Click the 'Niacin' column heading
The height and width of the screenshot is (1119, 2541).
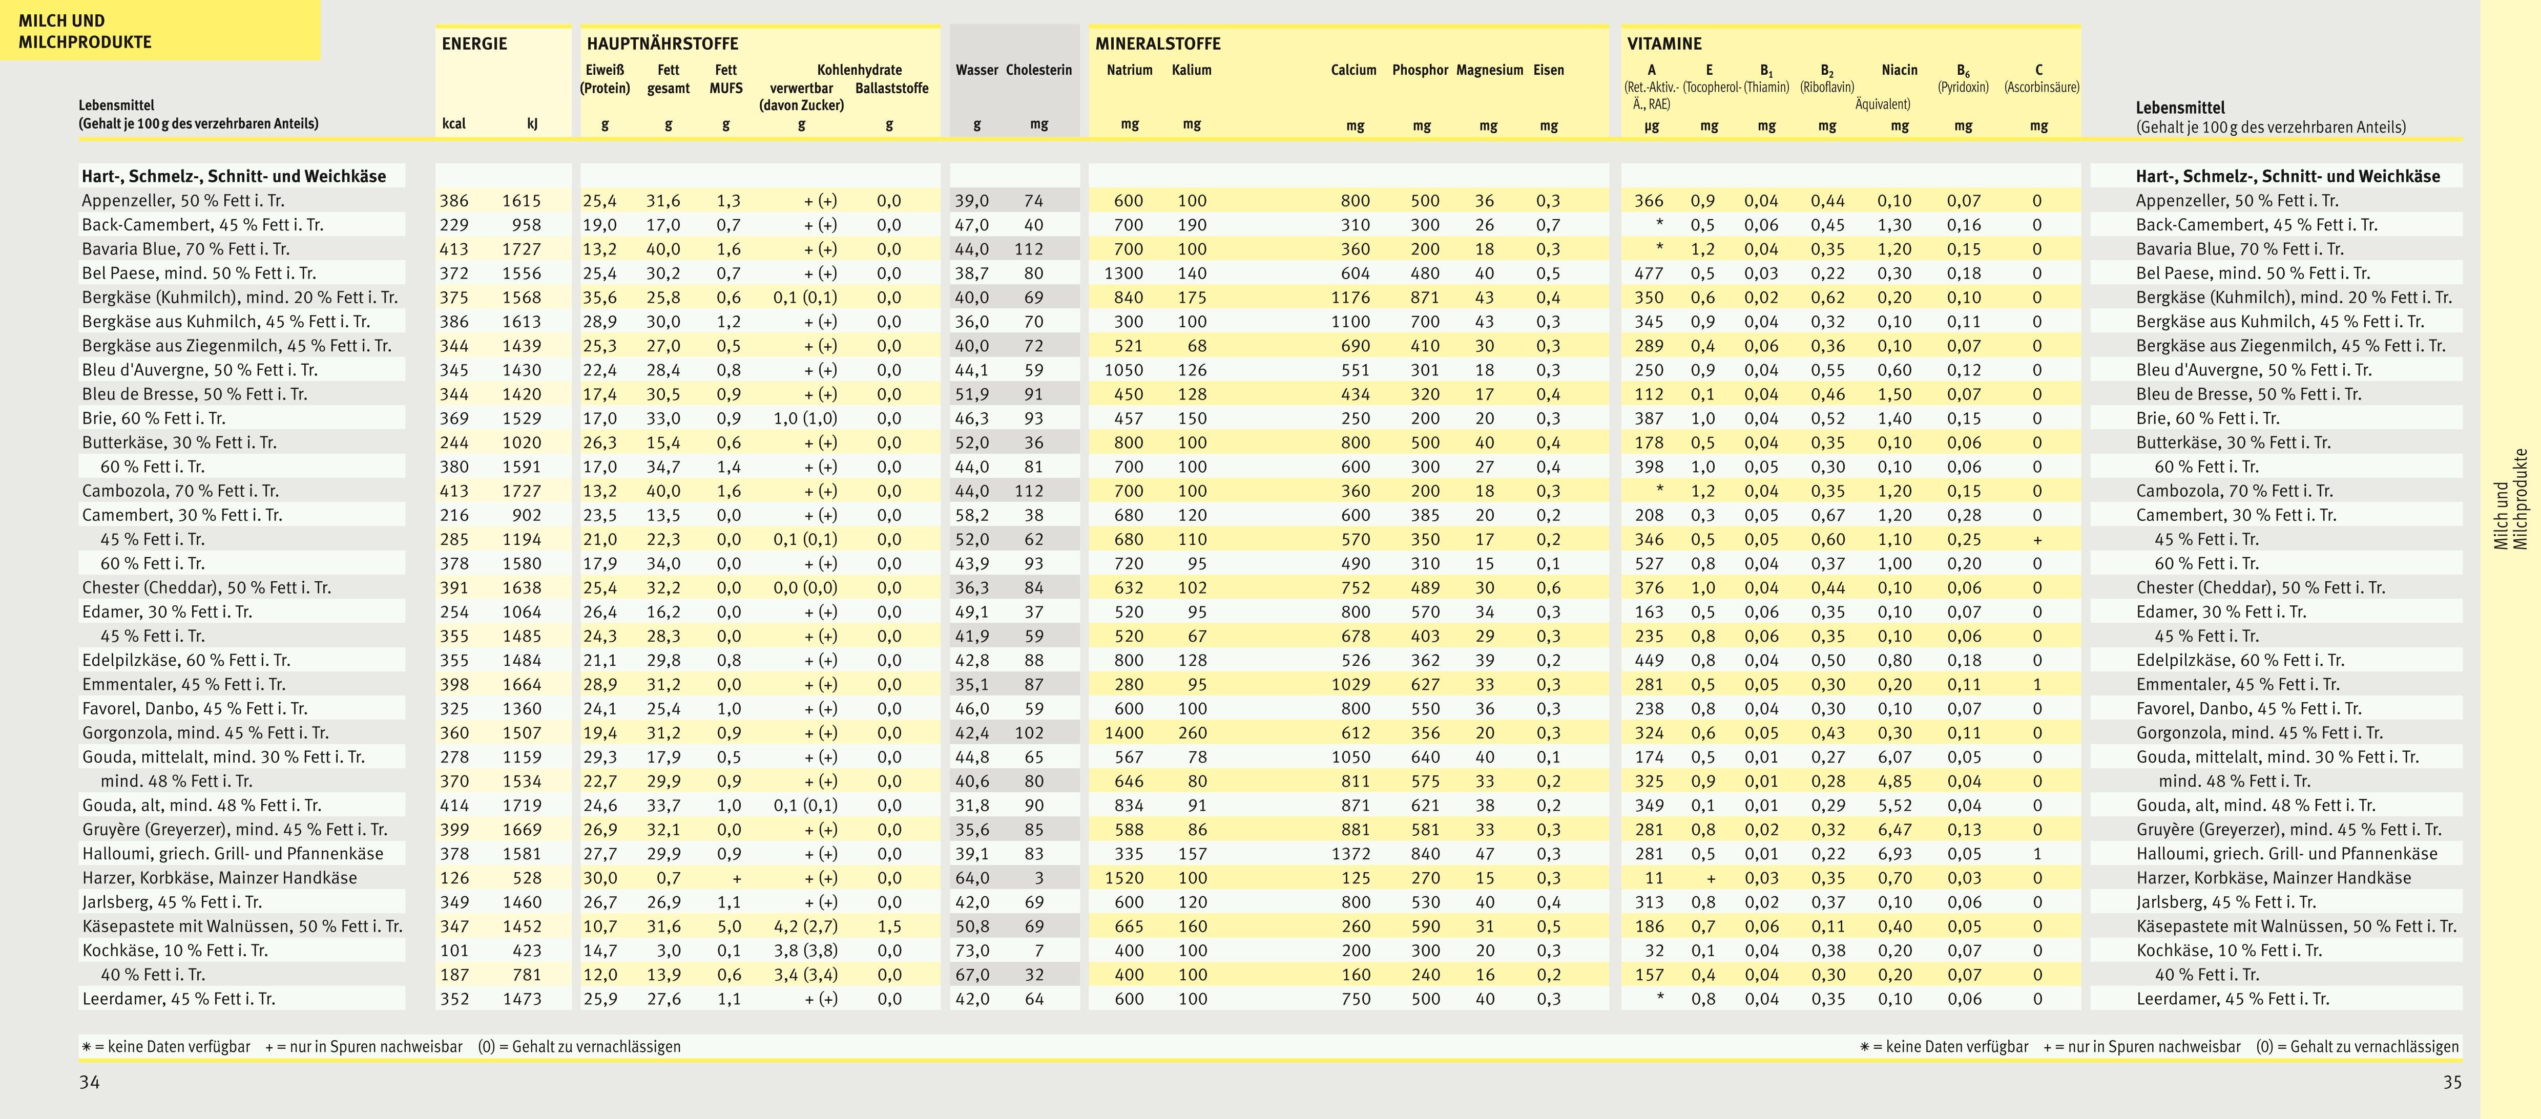[x=1900, y=70]
